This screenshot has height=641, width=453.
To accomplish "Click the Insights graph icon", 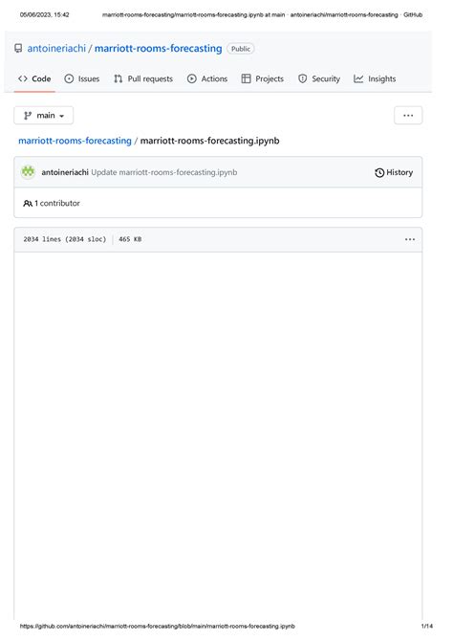I will (358, 78).
